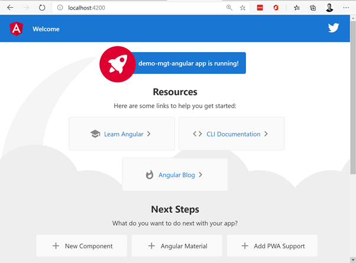
Task: Click the browser back arrow
Action: click(10, 8)
